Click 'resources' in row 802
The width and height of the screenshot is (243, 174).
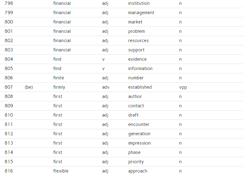(138, 41)
